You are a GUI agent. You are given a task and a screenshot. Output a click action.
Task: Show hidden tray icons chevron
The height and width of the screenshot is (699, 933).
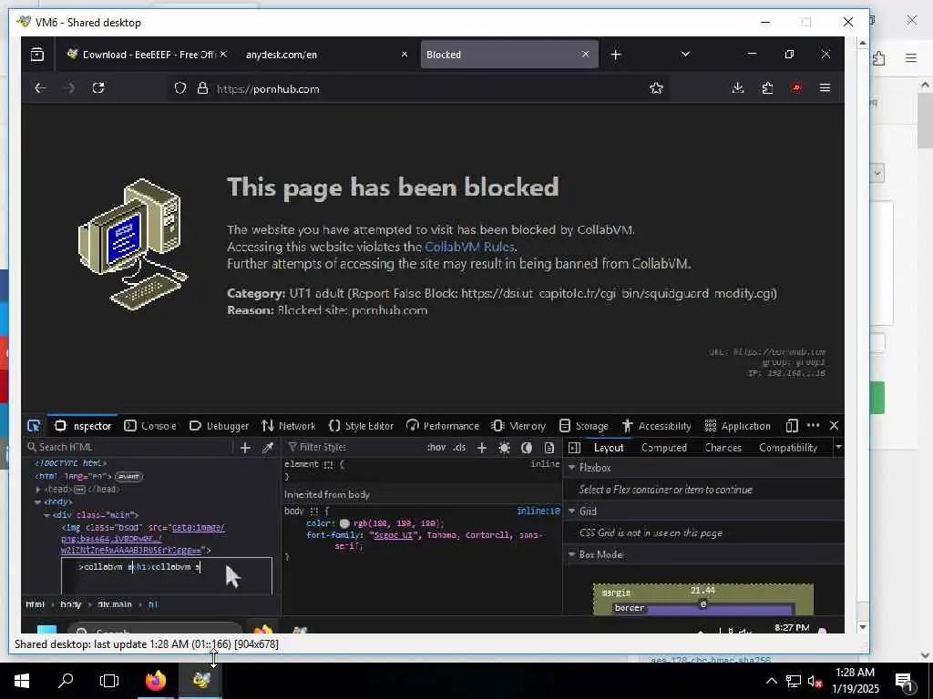pos(771,681)
